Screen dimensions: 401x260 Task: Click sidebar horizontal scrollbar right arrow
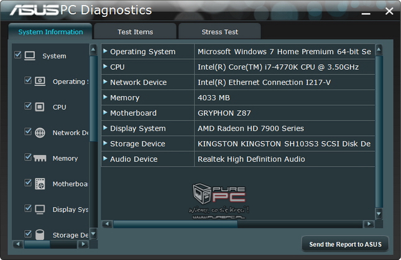(83, 244)
